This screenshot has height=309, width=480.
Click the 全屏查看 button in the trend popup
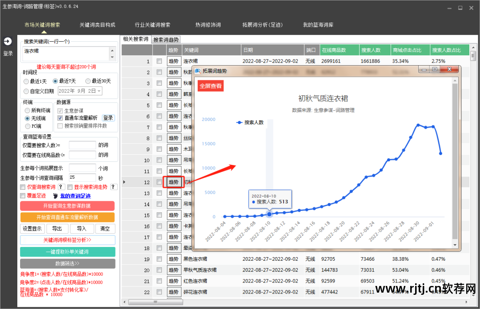(x=210, y=86)
